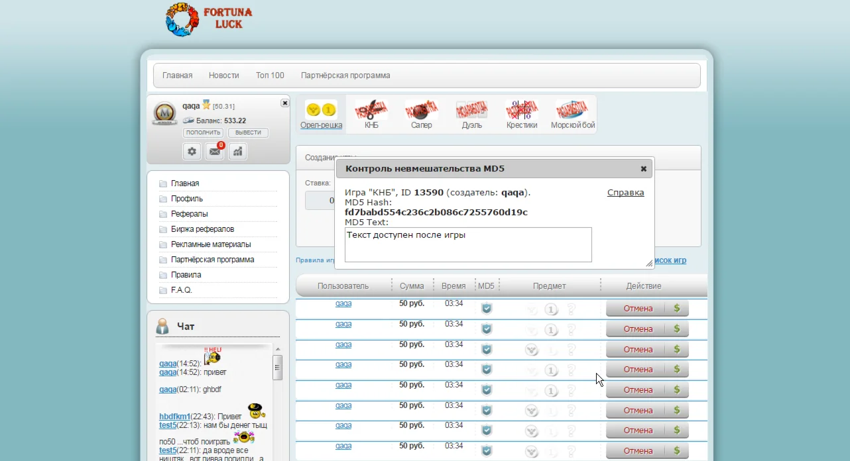This screenshot has height=461, width=850.
Task: Choose the Сапер bomb game icon
Action: click(421, 110)
